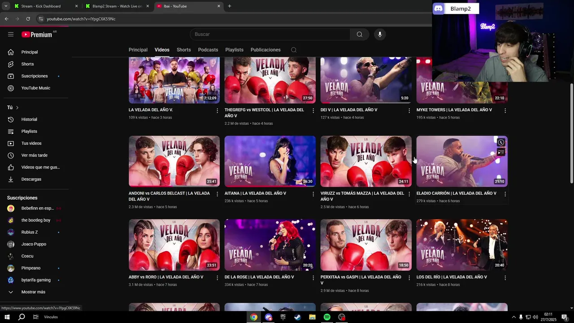The width and height of the screenshot is (574, 323).
Task: Open Rubius Z subscription channel
Action: pyautogui.click(x=34, y=232)
